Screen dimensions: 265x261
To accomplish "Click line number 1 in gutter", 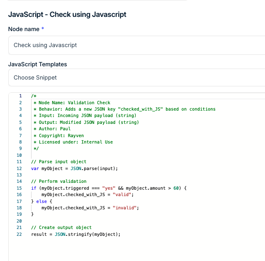I will tap(21, 96).
